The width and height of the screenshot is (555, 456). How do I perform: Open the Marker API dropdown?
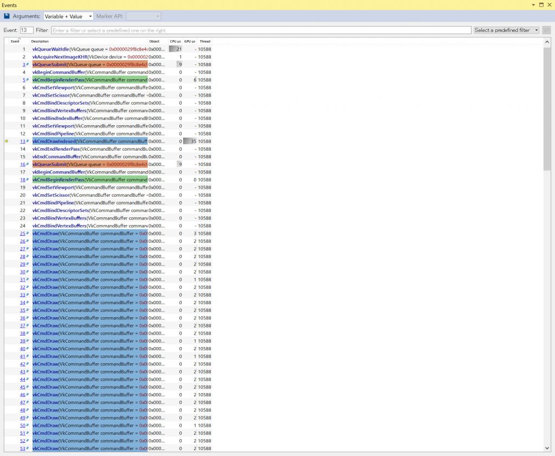pyautogui.click(x=143, y=16)
